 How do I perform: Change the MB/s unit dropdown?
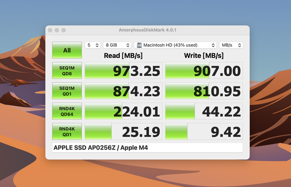(231, 45)
